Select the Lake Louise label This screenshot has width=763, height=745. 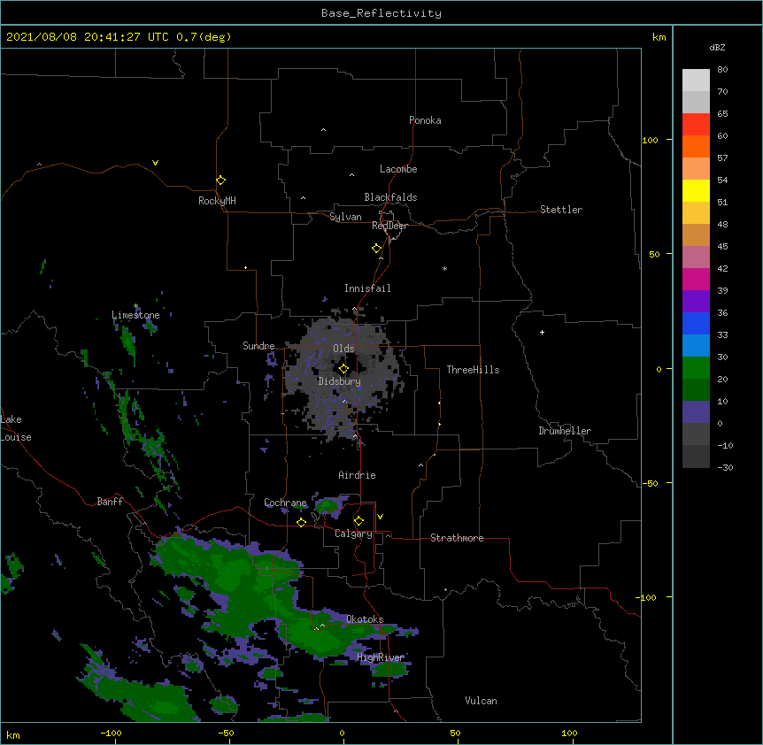(16, 428)
